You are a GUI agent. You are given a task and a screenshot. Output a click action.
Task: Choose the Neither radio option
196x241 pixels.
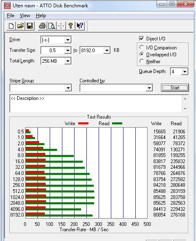[142, 61]
